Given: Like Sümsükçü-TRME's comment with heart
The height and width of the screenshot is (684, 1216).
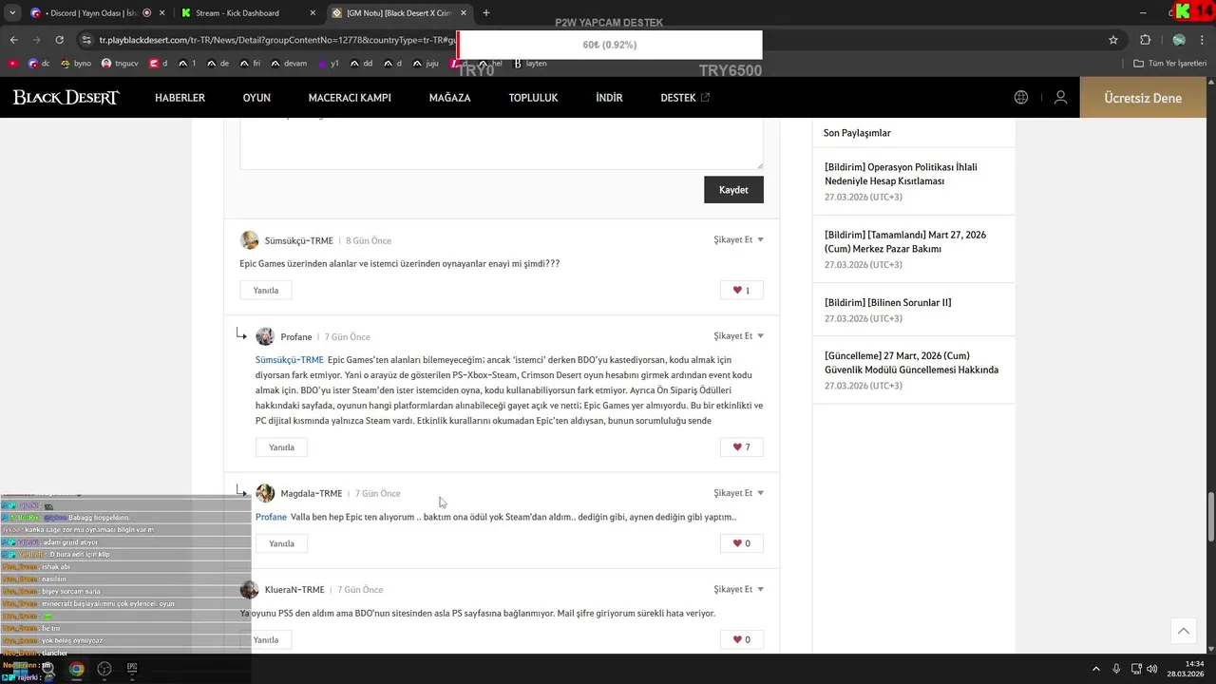Looking at the screenshot, I should pyautogui.click(x=741, y=290).
